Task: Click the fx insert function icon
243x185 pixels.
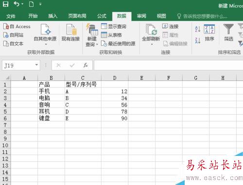Action: click(x=86, y=65)
